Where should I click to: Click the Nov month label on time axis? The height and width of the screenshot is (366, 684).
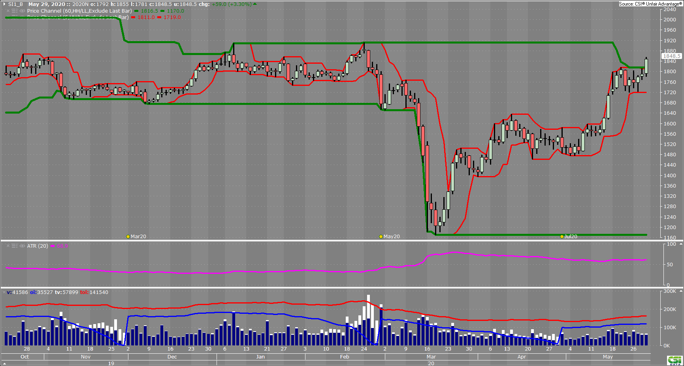coord(86,357)
